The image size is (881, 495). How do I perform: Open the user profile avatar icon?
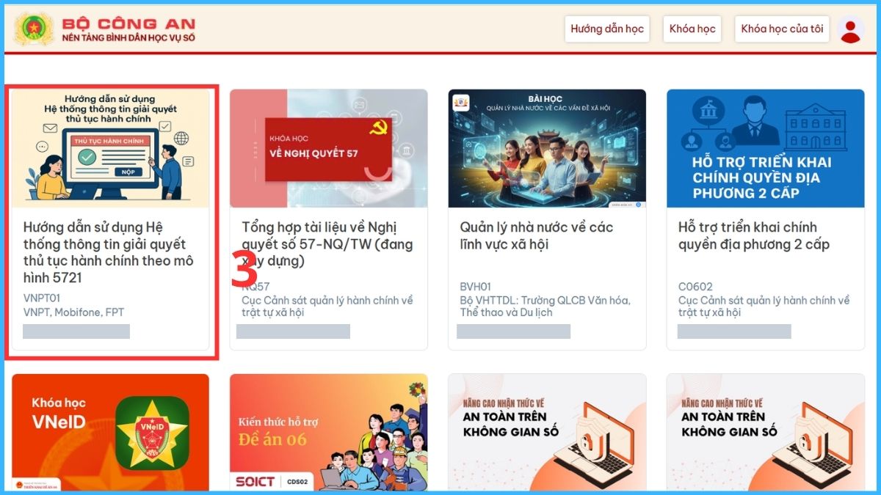[x=851, y=29]
